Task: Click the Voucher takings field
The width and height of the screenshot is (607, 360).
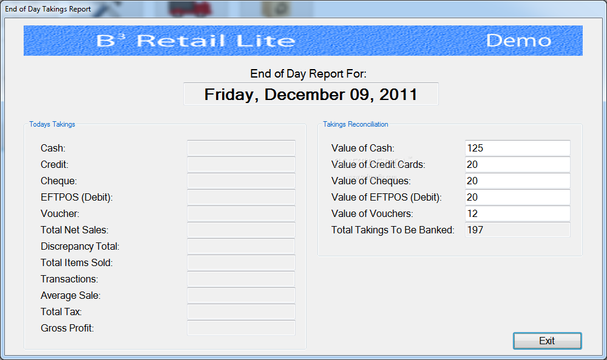Action: [x=241, y=213]
